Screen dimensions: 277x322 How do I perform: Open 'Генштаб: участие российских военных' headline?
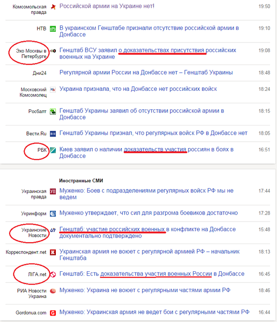pos(147,233)
